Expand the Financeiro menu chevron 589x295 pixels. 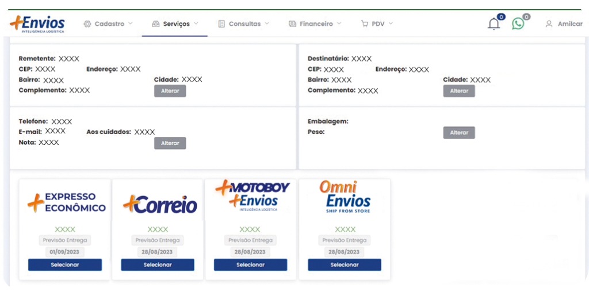339,23
